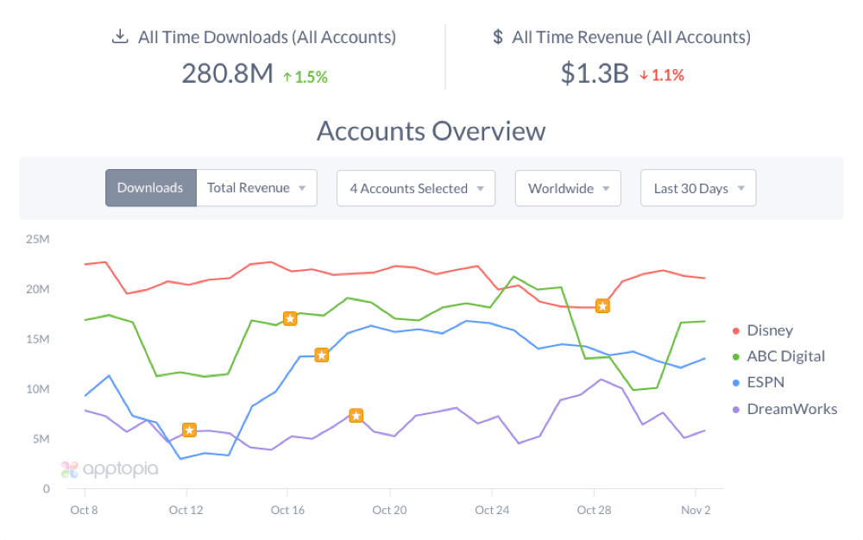Image resolution: width=863 pixels, height=540 pixels.
Task: Click the All Time Downloads (All Accounts) label
Action: click(x=267, y=37)
